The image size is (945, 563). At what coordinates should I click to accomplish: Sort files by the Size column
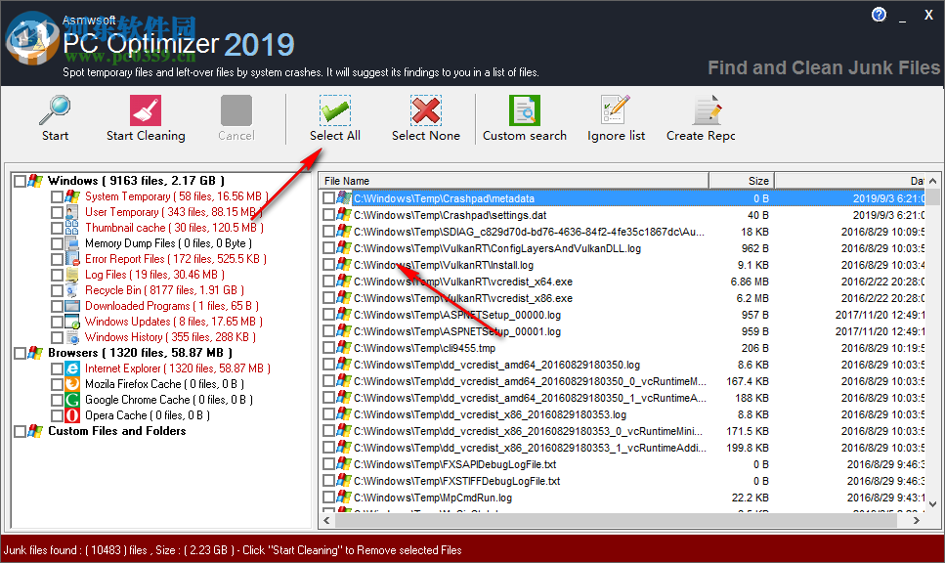[x=741, y=180]
